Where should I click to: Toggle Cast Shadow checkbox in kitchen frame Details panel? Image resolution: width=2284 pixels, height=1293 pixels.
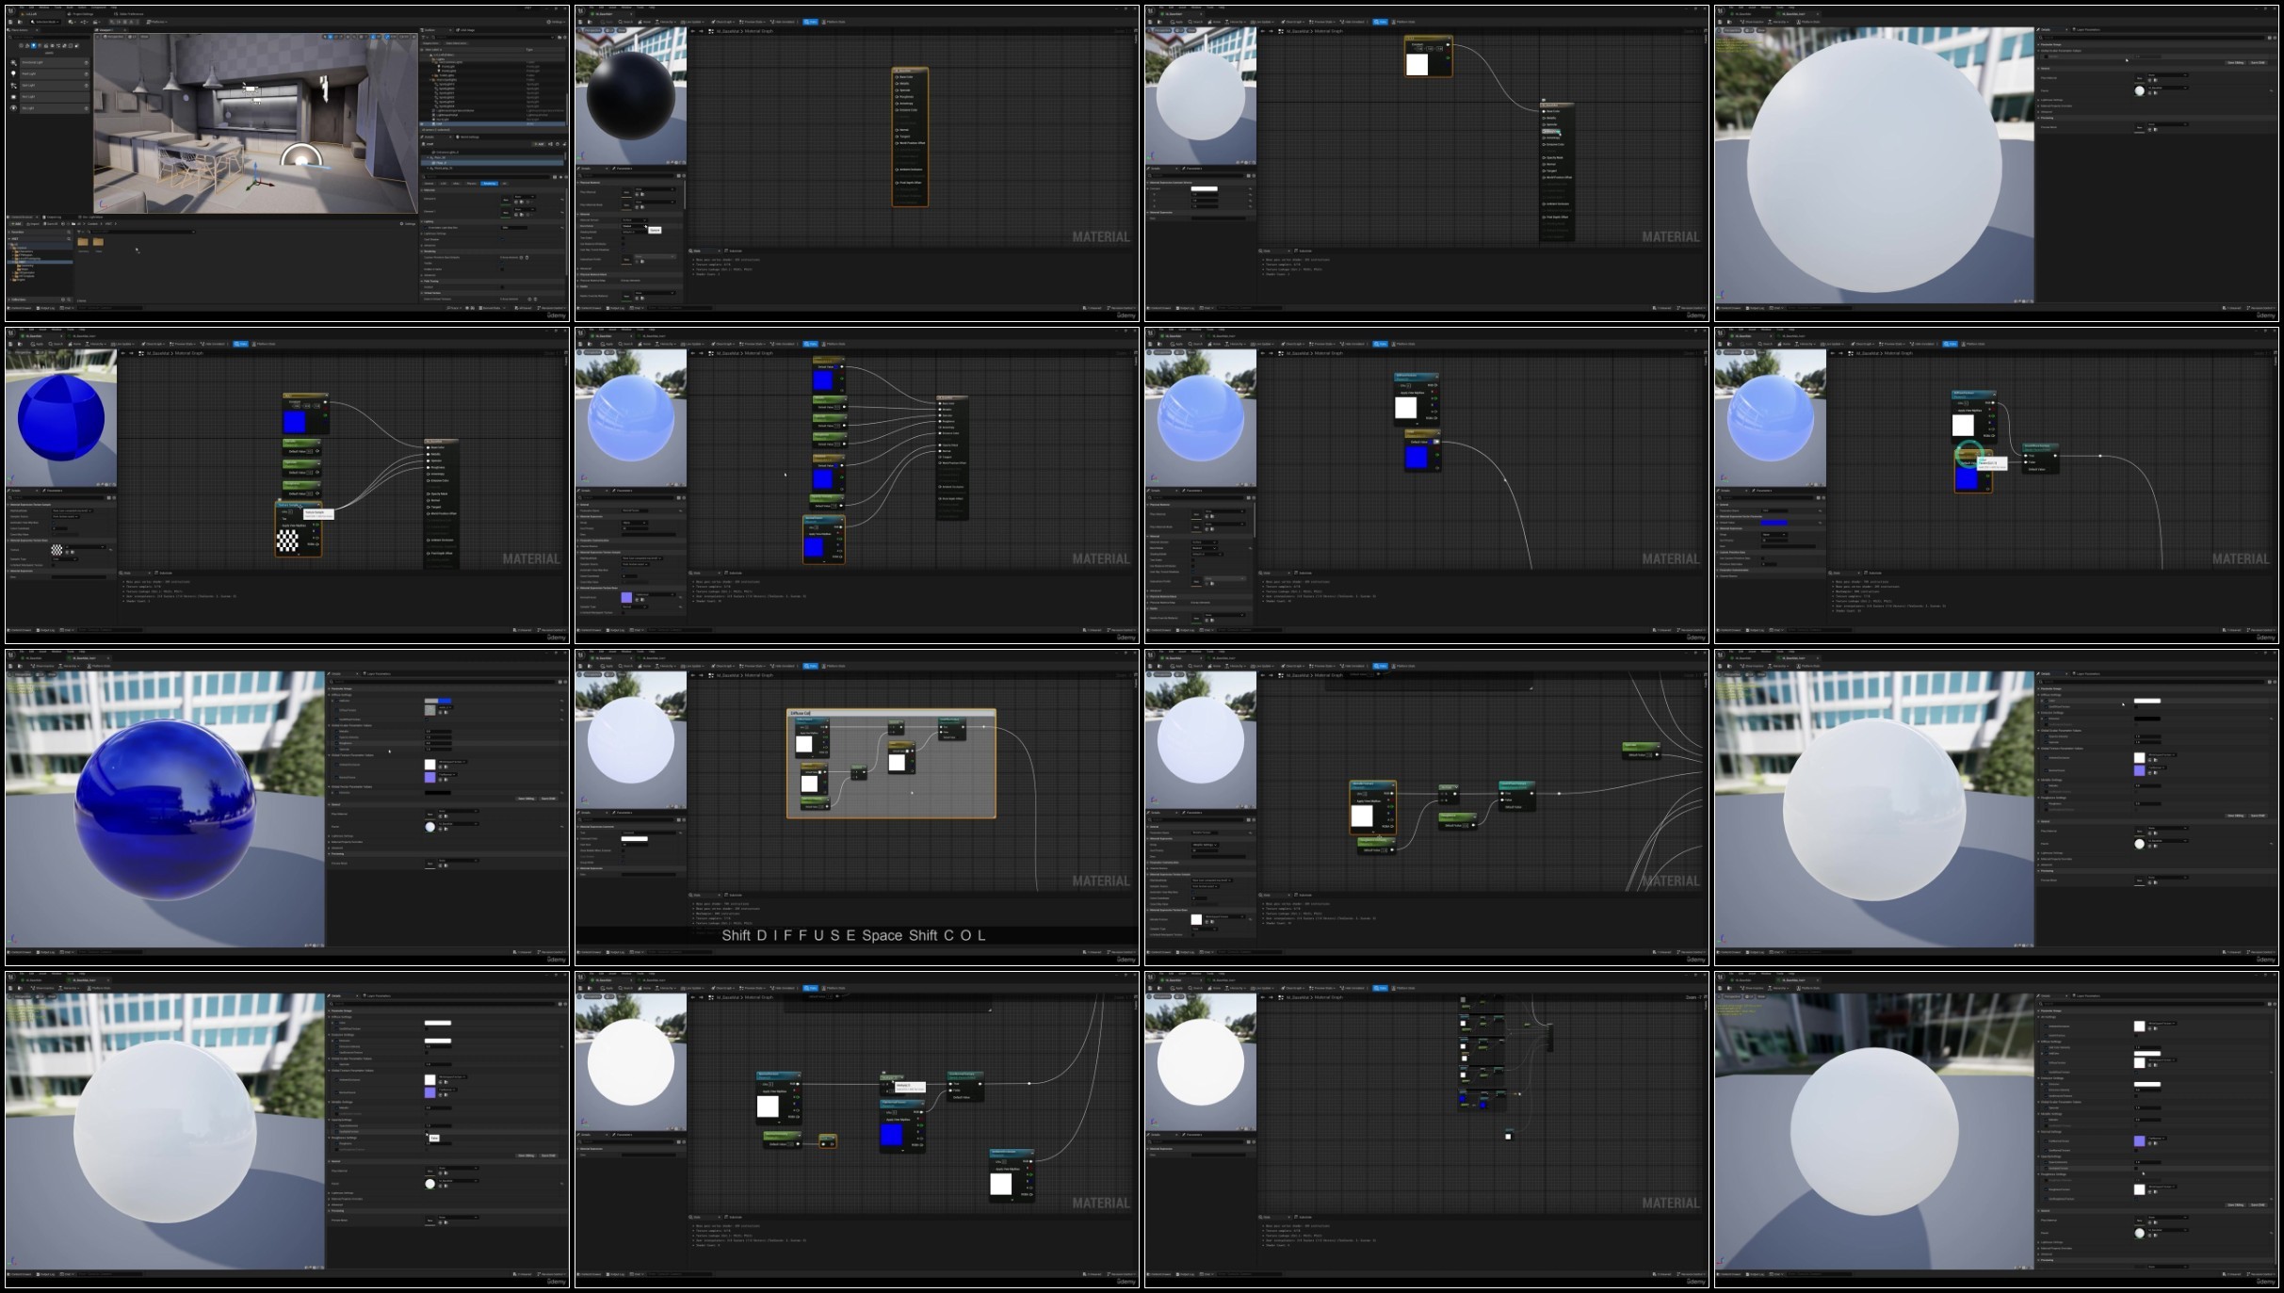(502, 239)
